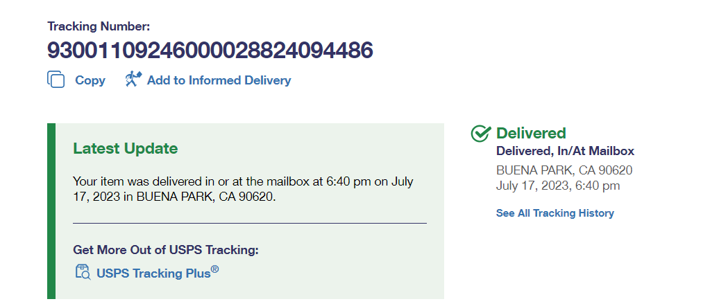
Task: Click the tracking number 9300110924600028824094486
Action: click(x=210, y=51)
